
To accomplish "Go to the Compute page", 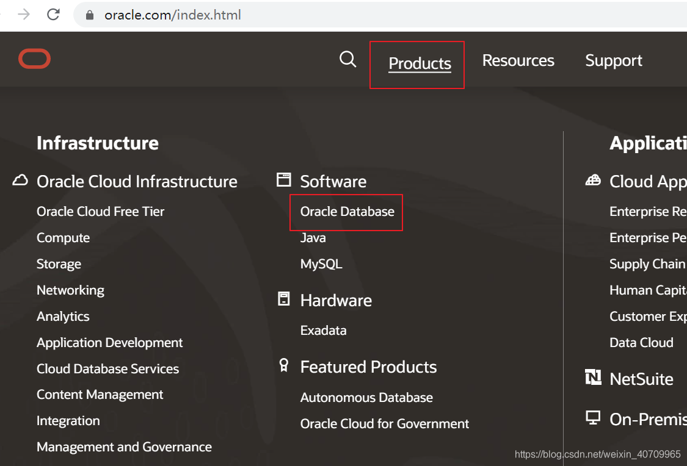I will click(x=63, y=238).
